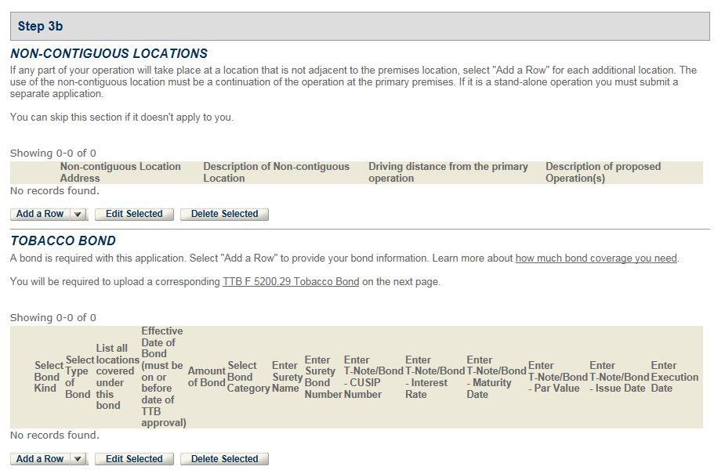725x470 pixels.
Task: Click Add a Row under Non-Contiguous Locations
Action: 40,214
